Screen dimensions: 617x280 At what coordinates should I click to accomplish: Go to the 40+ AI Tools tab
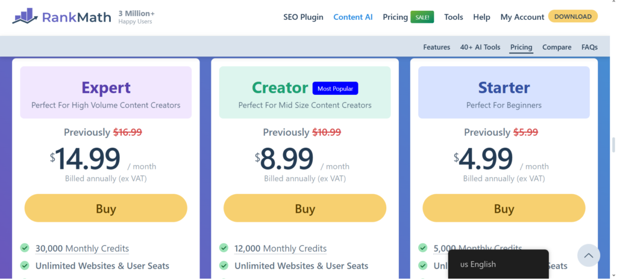(x=480, y=47)
